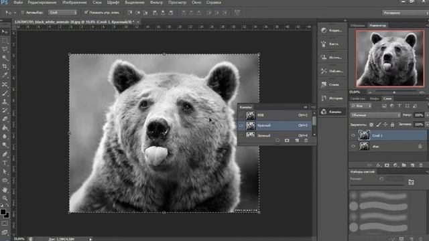The width and height of the screenshot is (429, 241).
Task: Select the Зеленый channel row
Action: (x=275, y=135)
